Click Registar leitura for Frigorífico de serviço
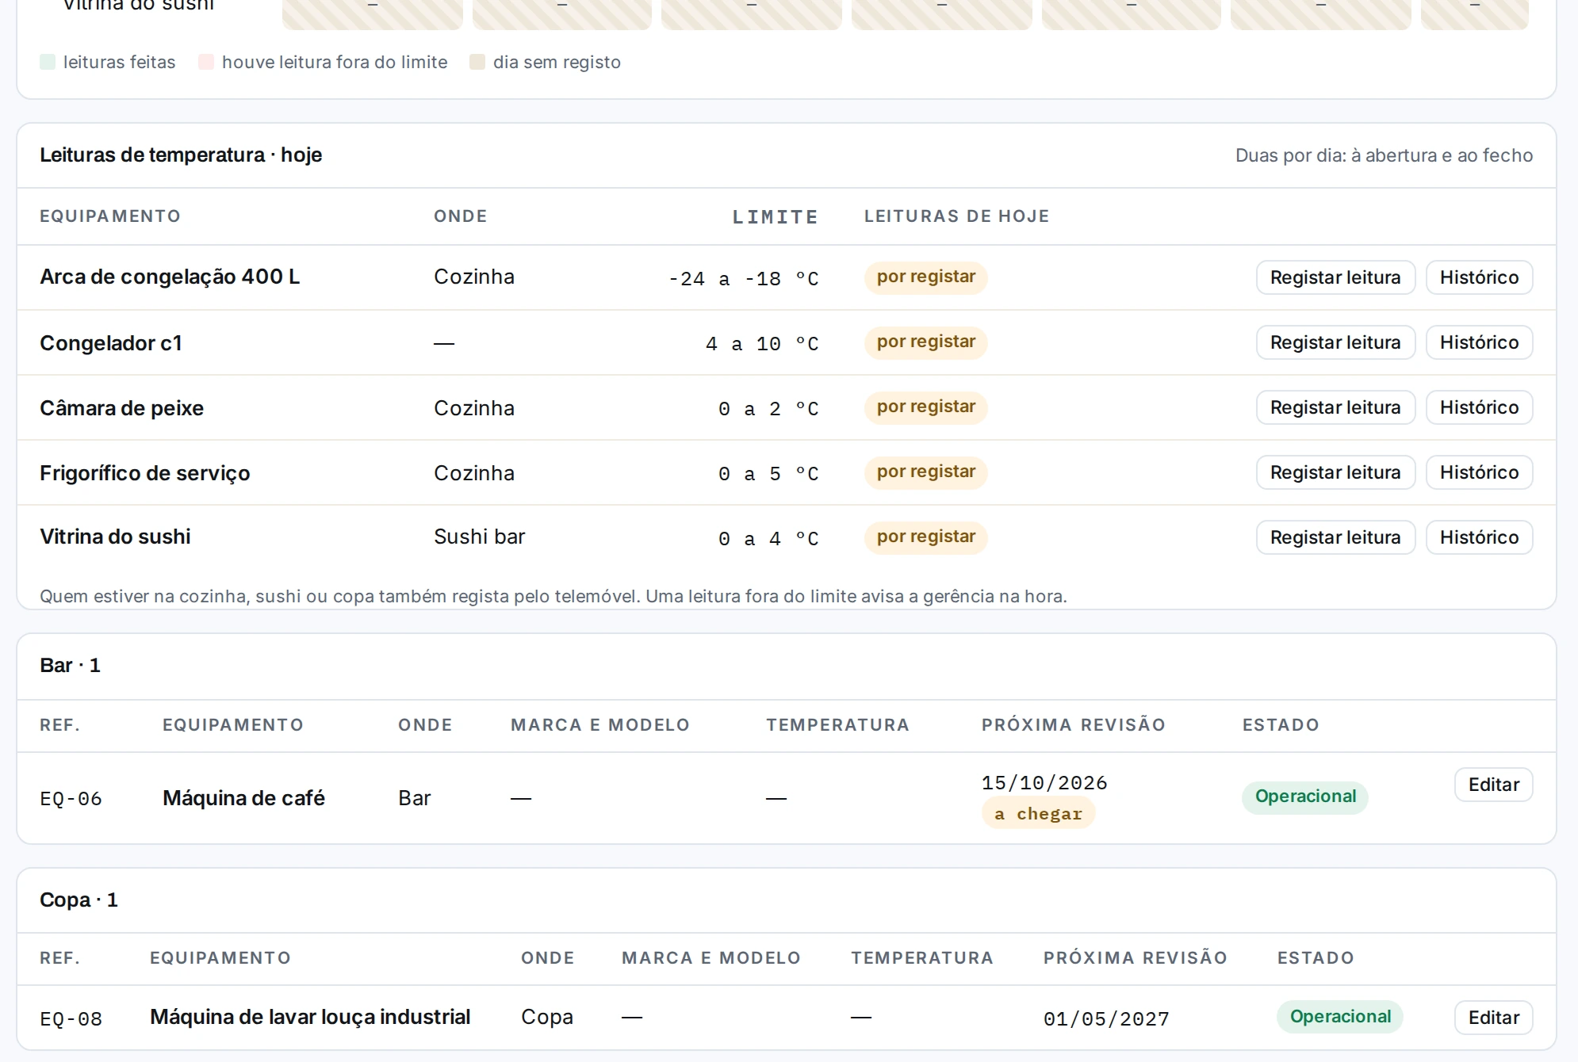This screenshot has height=1062, width=1578. click(x=1335, y=472)
